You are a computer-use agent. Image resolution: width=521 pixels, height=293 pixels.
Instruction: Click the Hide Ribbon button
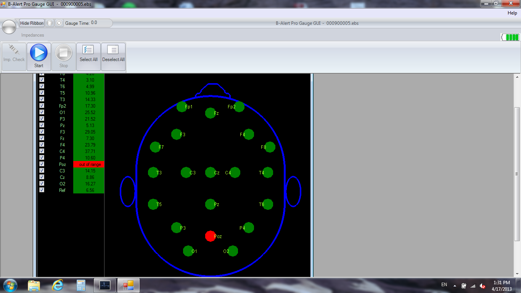32,23
